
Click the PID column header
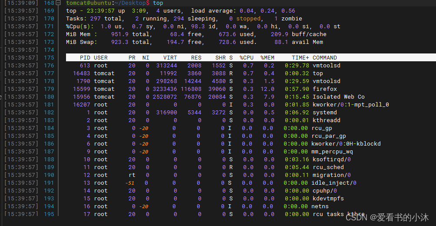85,58
